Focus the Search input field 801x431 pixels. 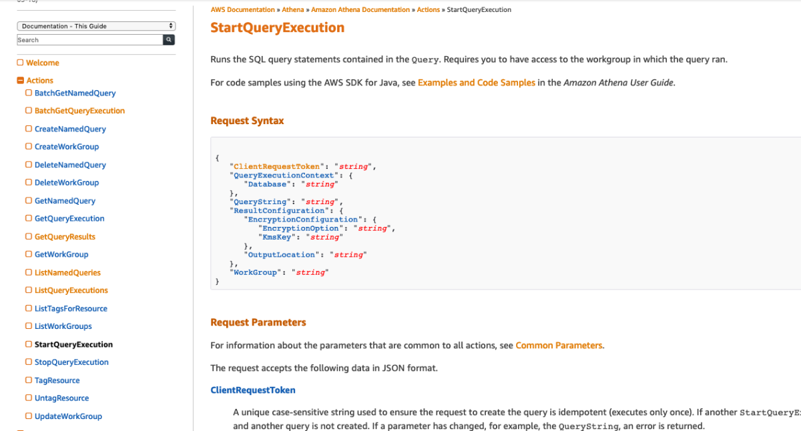[x=90, y=40]
